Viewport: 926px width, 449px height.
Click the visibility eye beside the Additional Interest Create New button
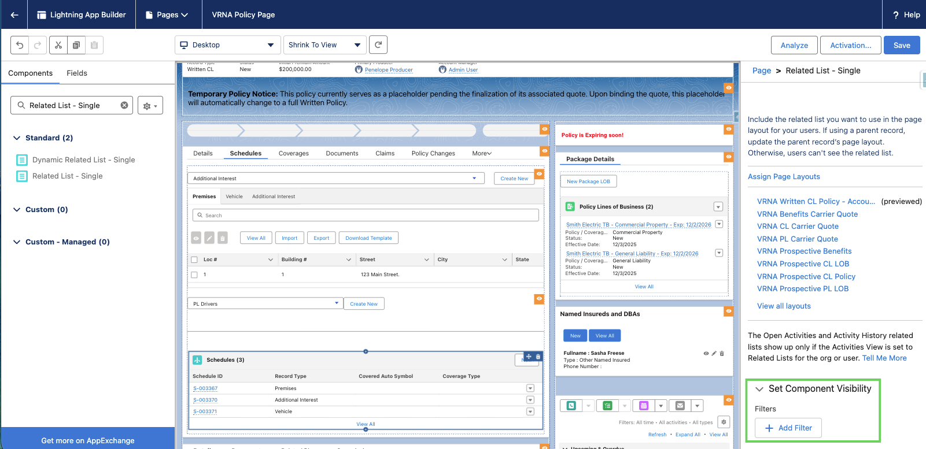[539, 174]
